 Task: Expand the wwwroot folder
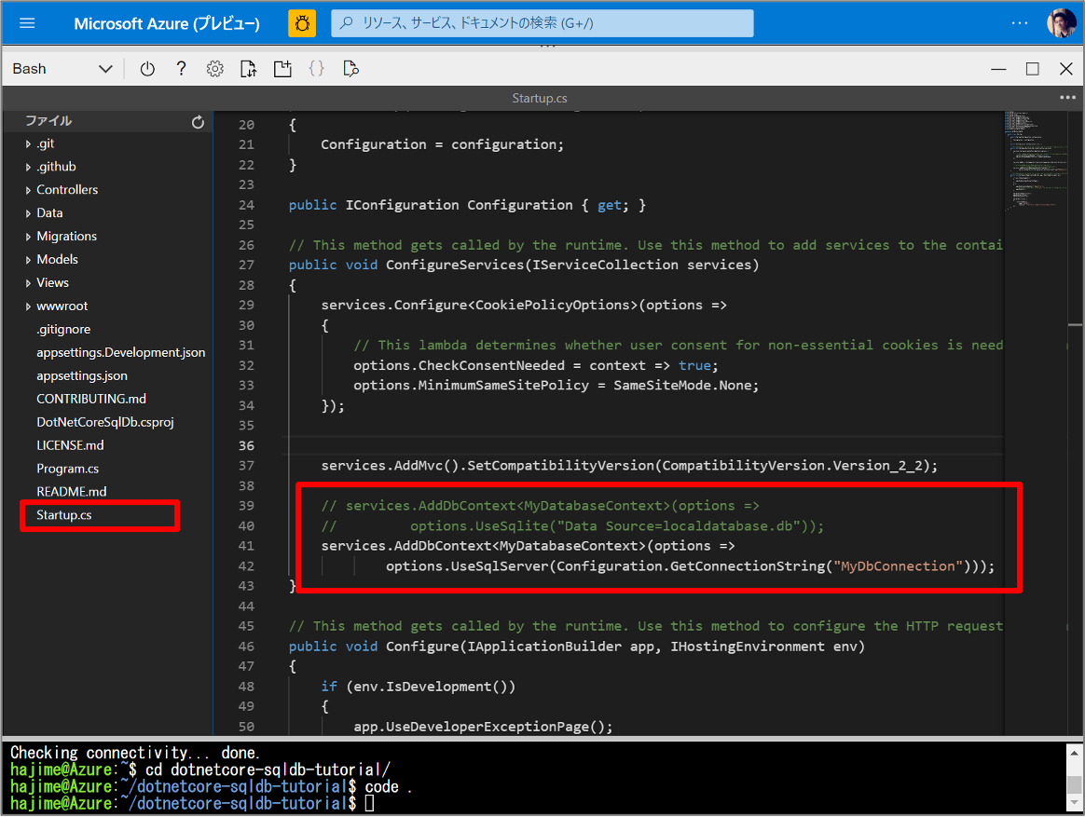(x=62, y=306)
